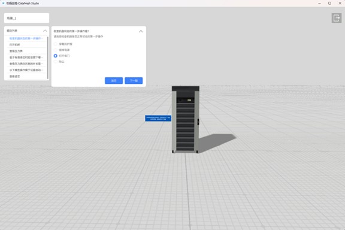This screenshot has width=345, height=230.
Task: Click the 放弃 button
Action: click(x=114, y=80)
